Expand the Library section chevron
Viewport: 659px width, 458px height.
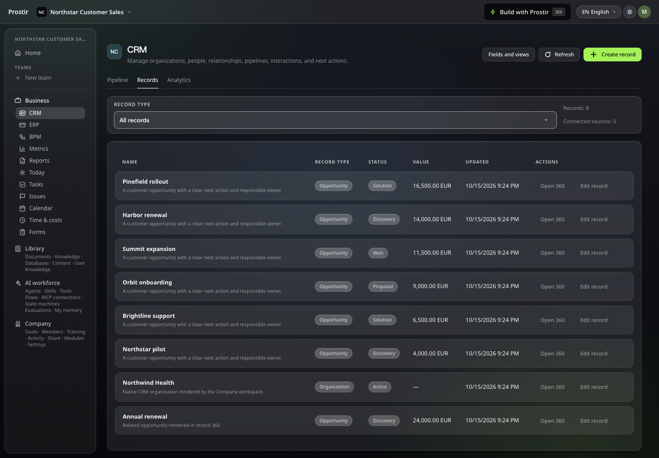pyautogui.click(x=82, y=248)
